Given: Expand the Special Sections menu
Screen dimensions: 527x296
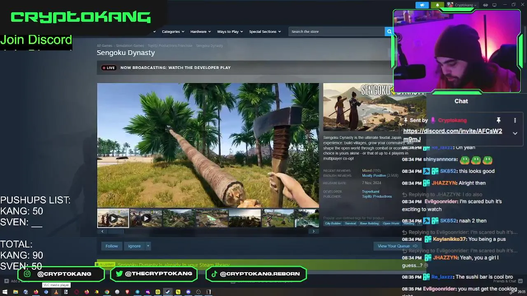Looking at the screenshot, I should point(265,32).
